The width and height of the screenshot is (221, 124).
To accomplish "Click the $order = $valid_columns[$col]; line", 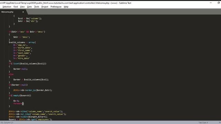I will (31, 80).
